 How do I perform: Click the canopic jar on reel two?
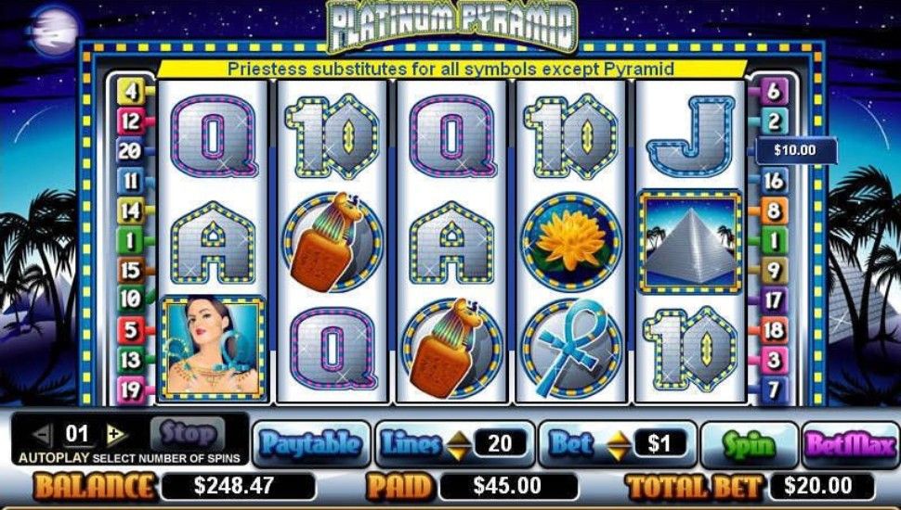coord(333,242)
